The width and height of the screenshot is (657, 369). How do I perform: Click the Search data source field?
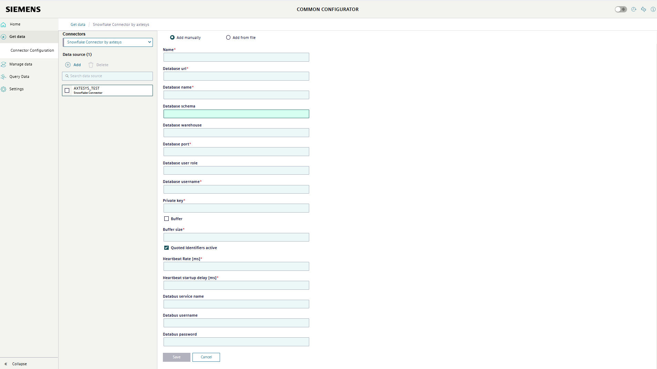tap(107, 76)
